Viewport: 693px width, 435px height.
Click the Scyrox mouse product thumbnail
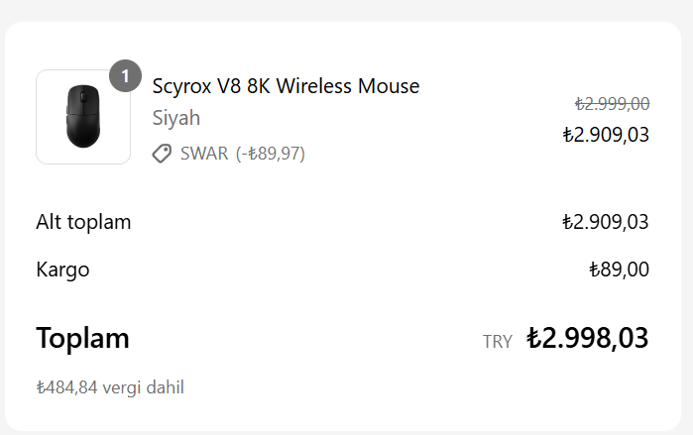click(x=83, y=117)
